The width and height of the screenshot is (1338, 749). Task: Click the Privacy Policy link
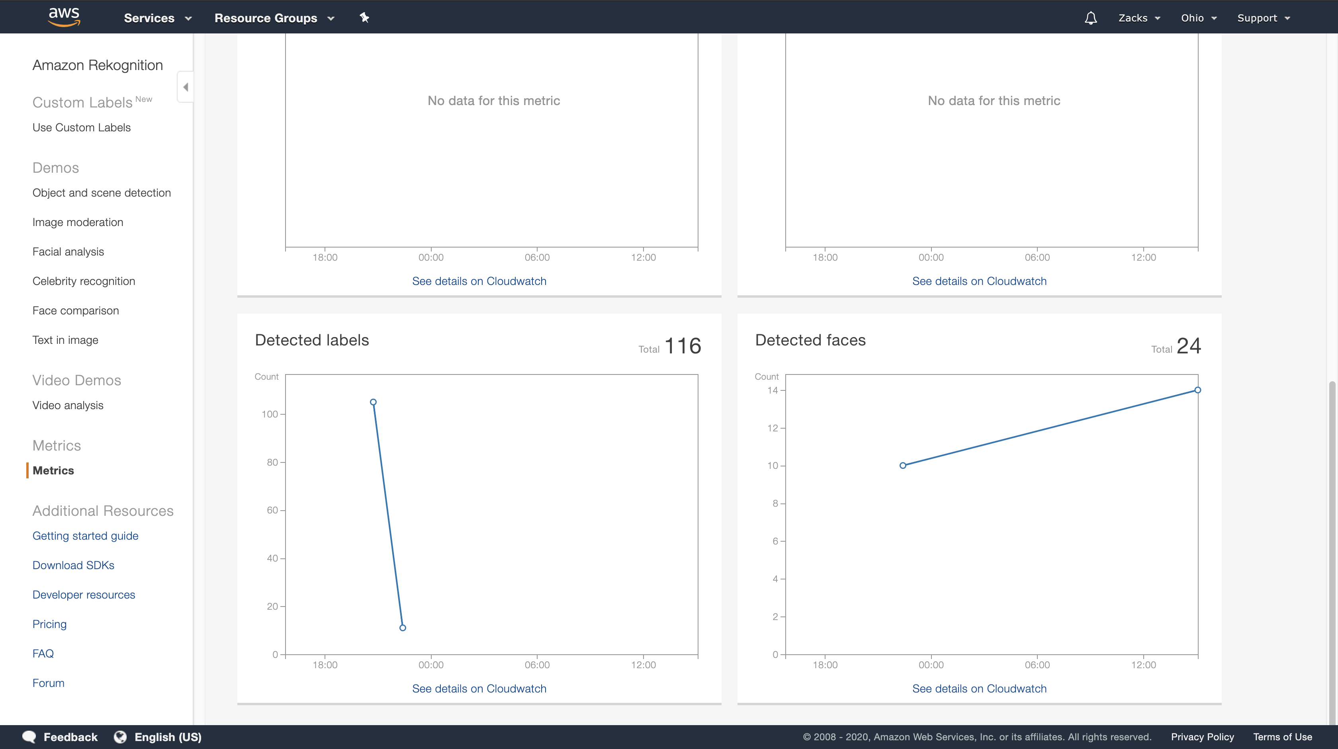[x=1202, y=737]
